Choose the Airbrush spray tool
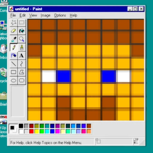 tap(14, 56)
